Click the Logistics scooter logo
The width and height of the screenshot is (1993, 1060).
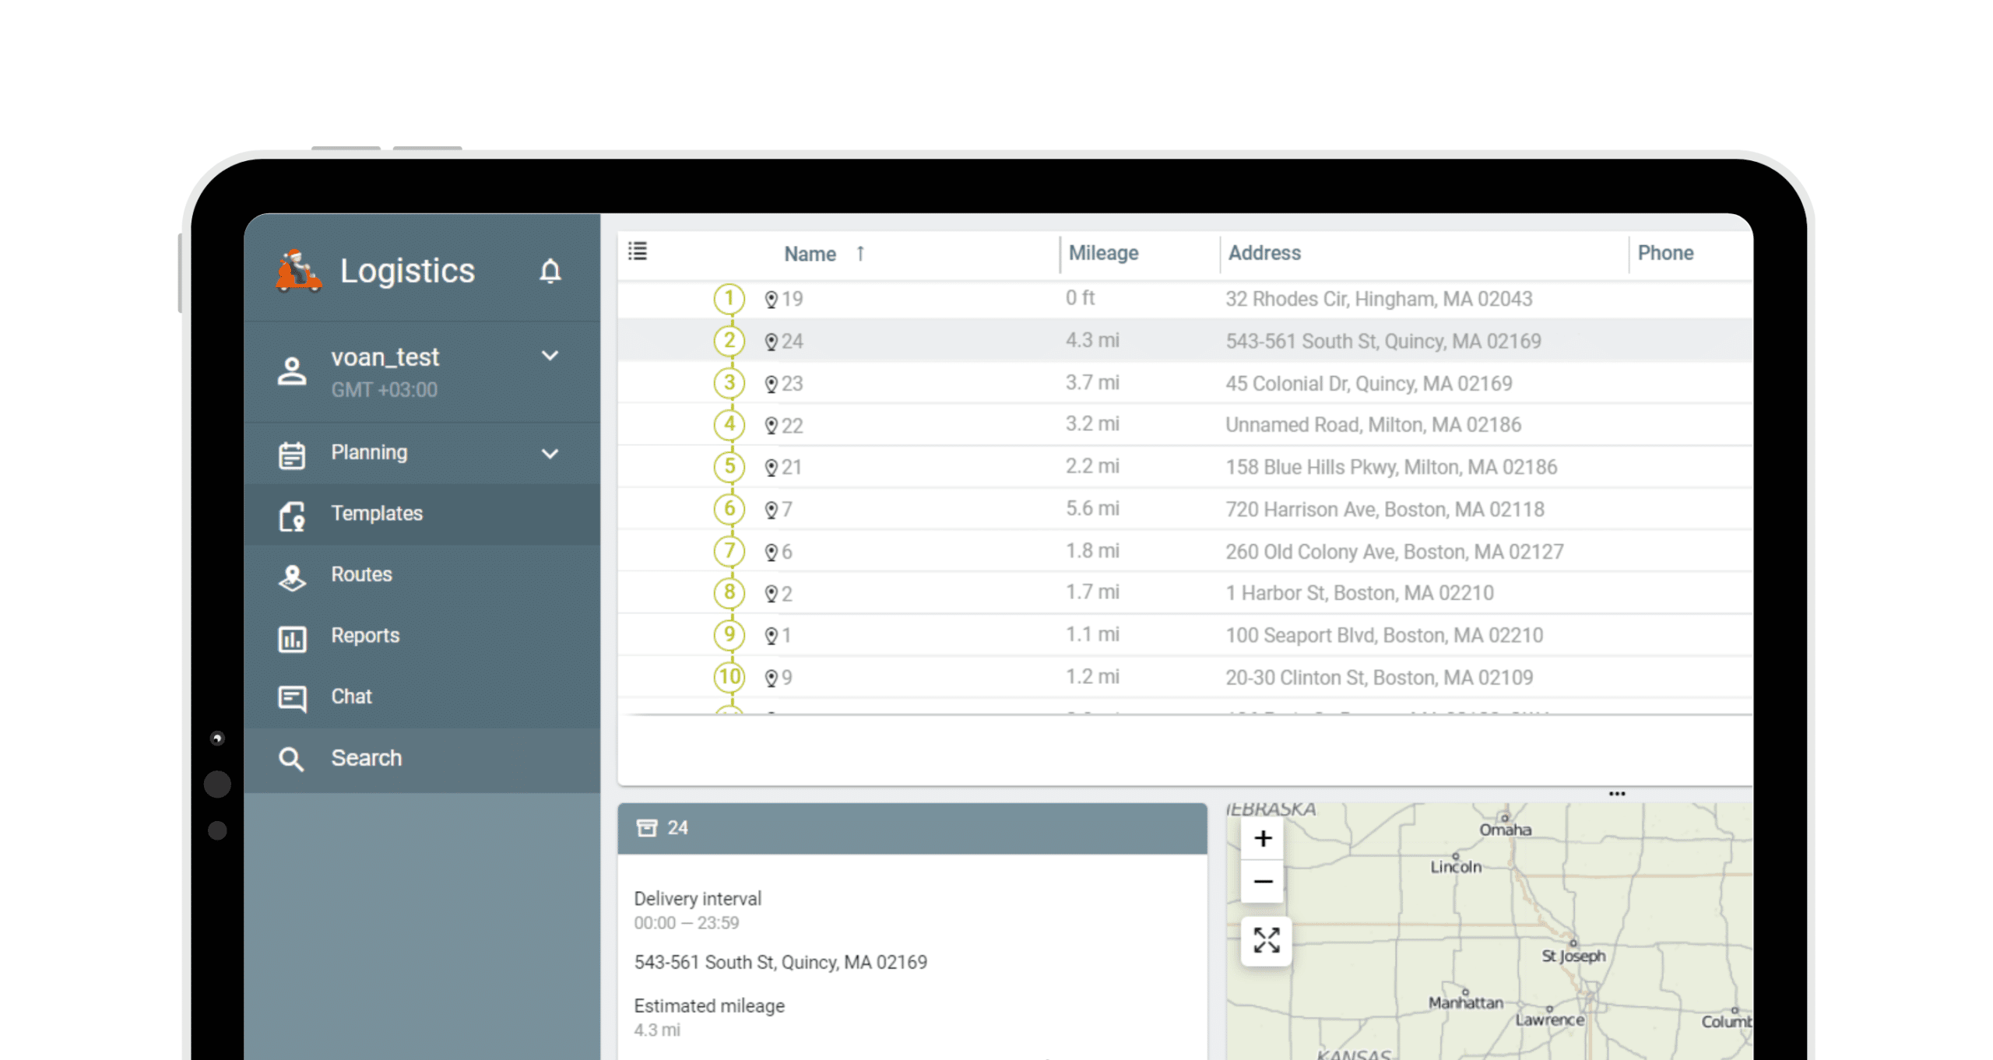[x=298, y=272]
